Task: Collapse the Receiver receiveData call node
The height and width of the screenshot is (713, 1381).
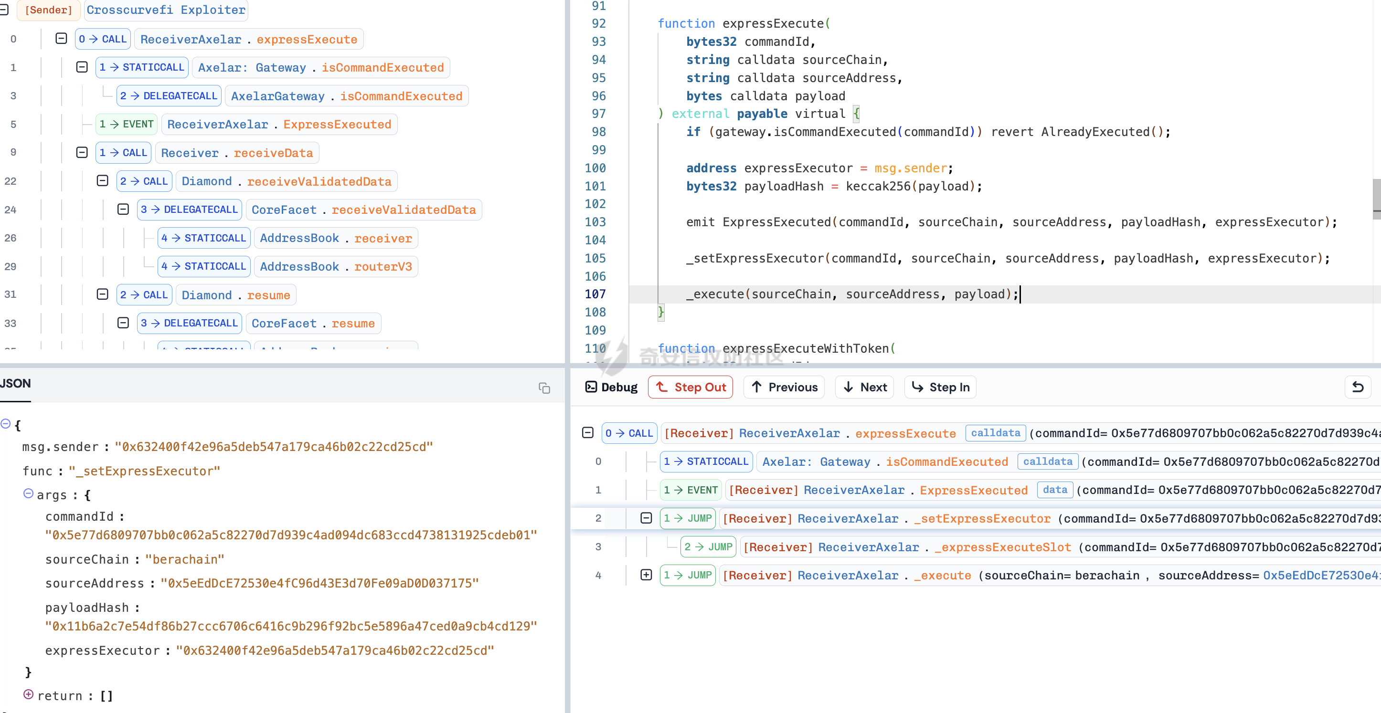Action: point(82,152)
